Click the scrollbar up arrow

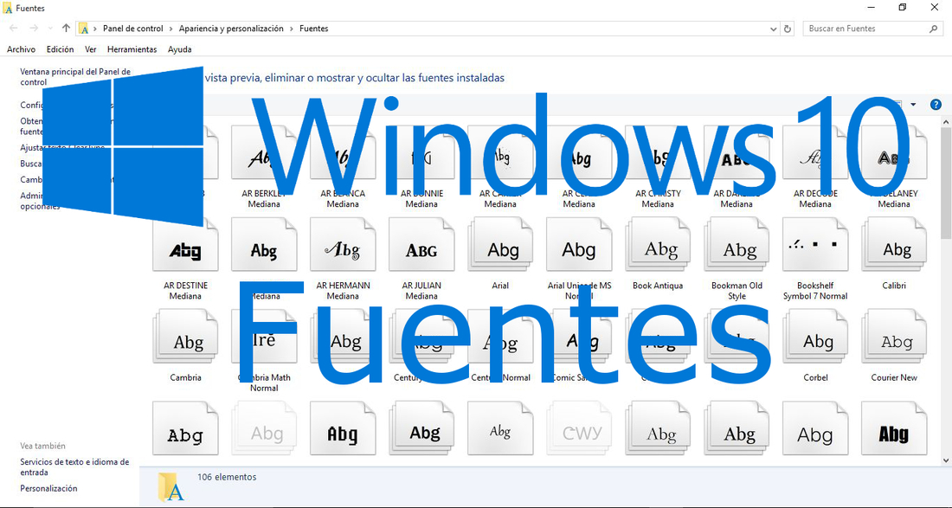tap(946, 122)
